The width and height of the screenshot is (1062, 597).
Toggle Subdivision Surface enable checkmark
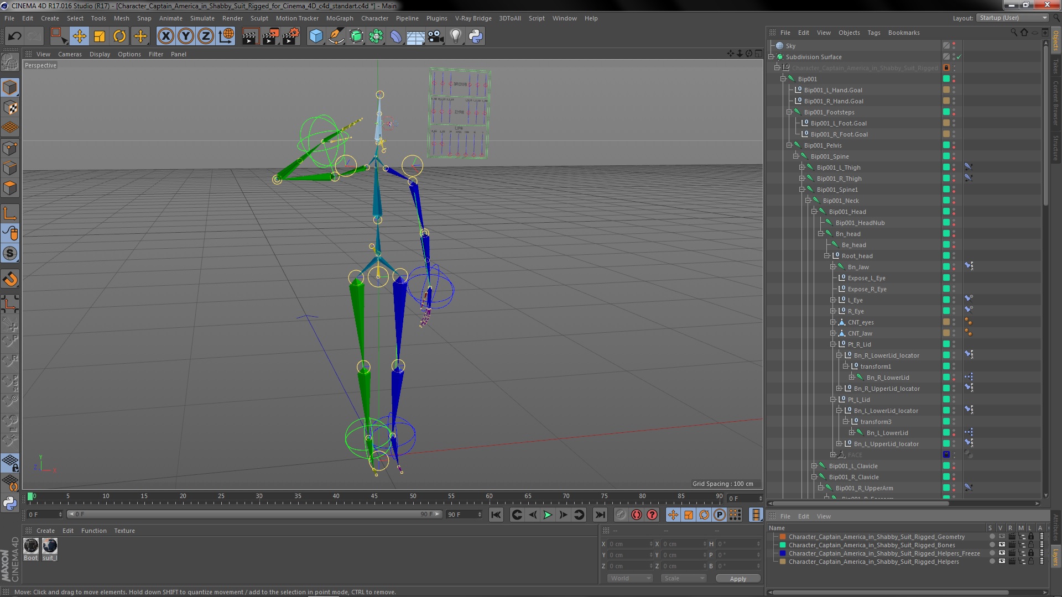coord(959,57)
